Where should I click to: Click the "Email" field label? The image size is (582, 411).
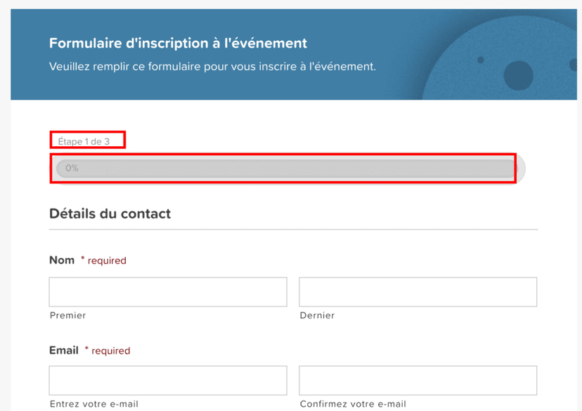64,350
